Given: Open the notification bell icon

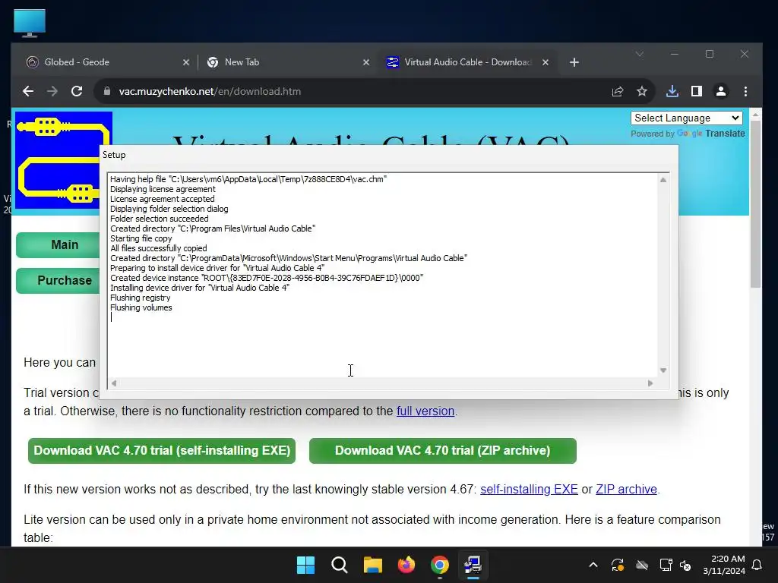Looking at the screenshot, I should (x=757, y=565).
